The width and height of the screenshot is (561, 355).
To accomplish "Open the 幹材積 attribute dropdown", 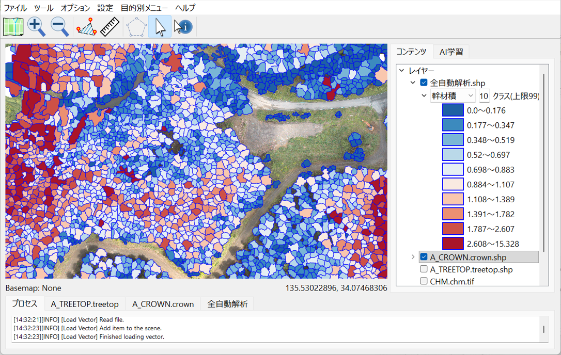I will pos(453,96).
